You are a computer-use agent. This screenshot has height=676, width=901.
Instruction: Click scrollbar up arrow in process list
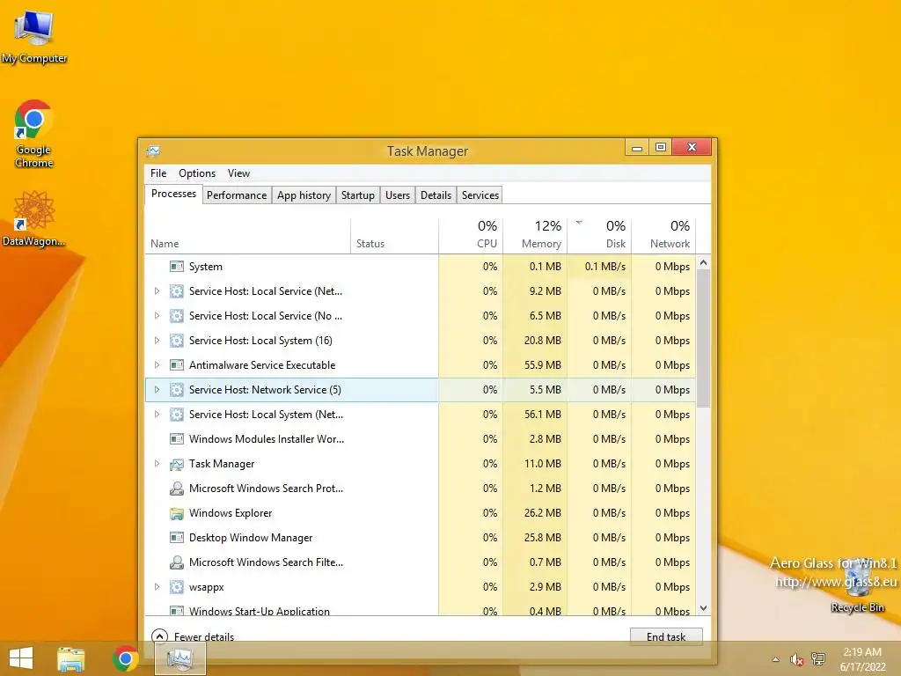tap(703, 262)
